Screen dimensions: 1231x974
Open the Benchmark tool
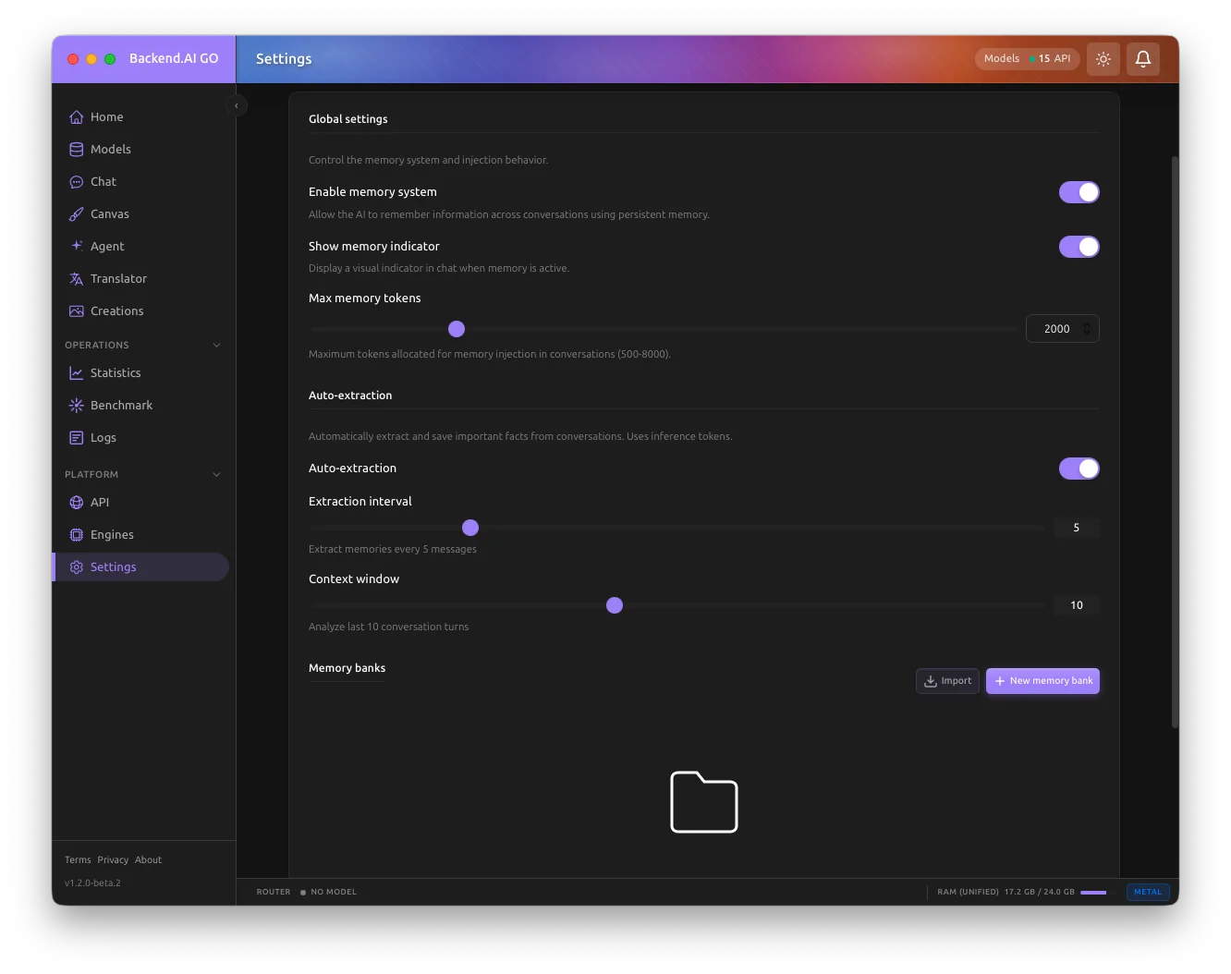coord(120,405)
